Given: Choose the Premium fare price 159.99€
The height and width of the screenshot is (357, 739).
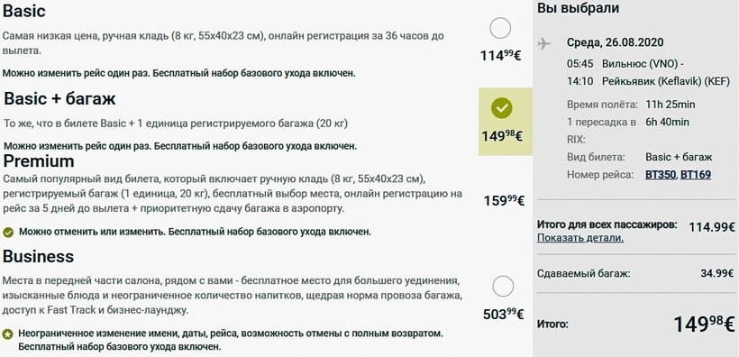Looking at the screenshot, I should tap(504, 200).
